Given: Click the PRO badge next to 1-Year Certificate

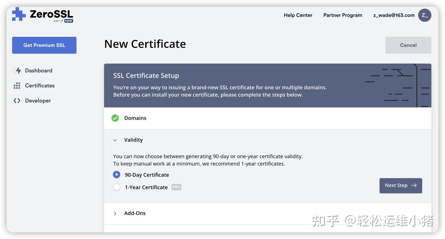Looking at the screenshot, I should (176, 187).
